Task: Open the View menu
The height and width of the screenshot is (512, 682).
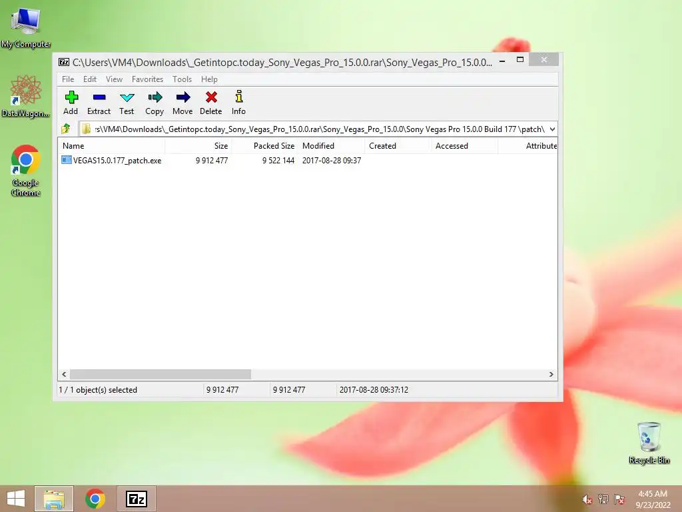Action: (x=115, y=79)
